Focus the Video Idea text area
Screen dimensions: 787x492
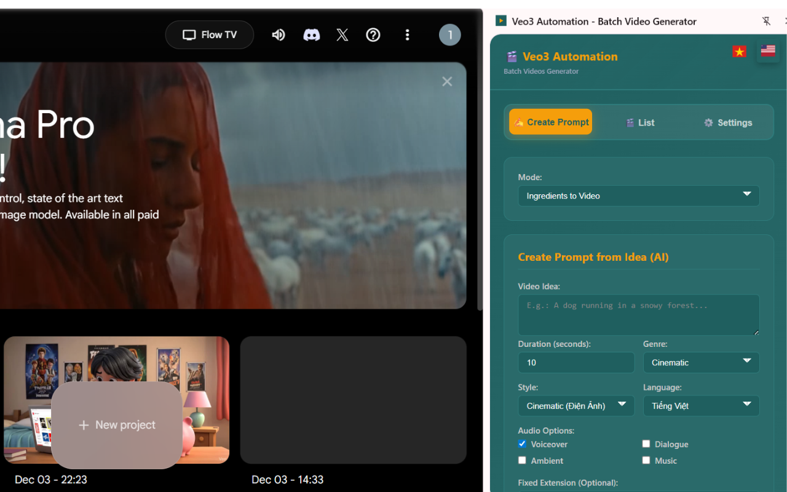click(639, 315)
